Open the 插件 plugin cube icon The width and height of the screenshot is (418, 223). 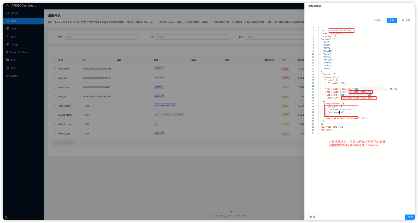tap(8, 60)
